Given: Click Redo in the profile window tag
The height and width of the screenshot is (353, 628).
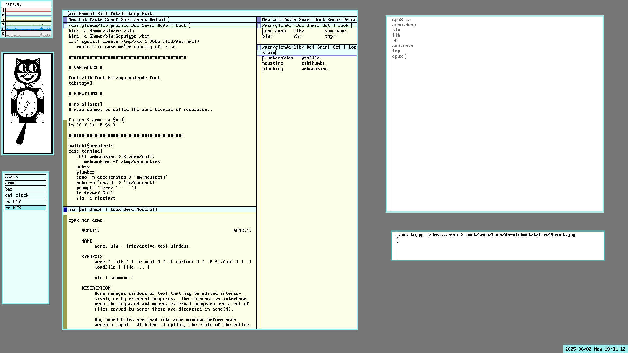Looking at the screenshot, I should click(x=163, y=25).
